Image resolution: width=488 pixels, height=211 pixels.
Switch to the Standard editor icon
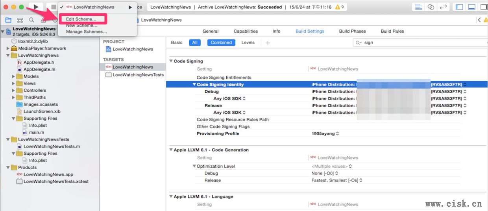click(419, 7)
